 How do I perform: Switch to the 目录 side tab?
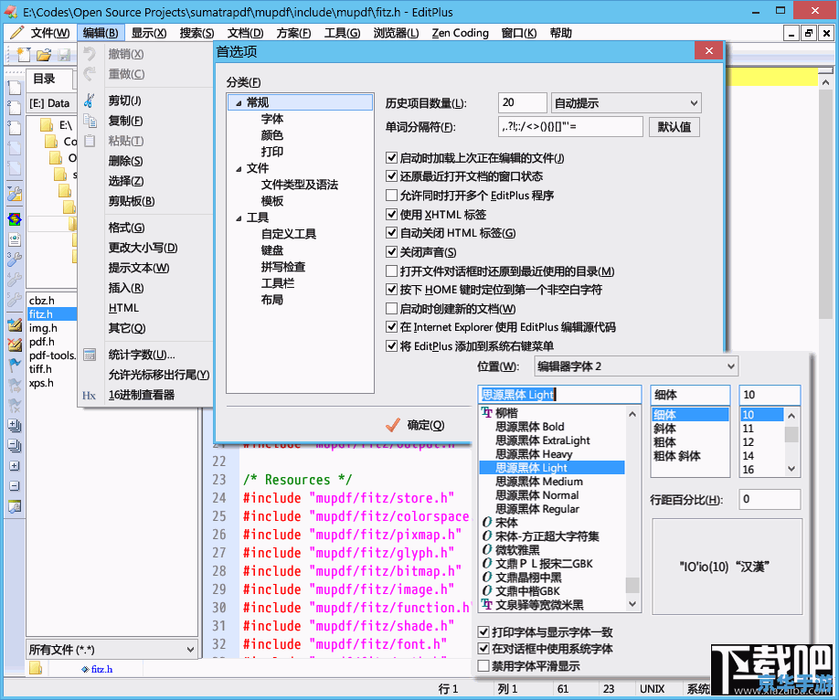pos(44,80)
